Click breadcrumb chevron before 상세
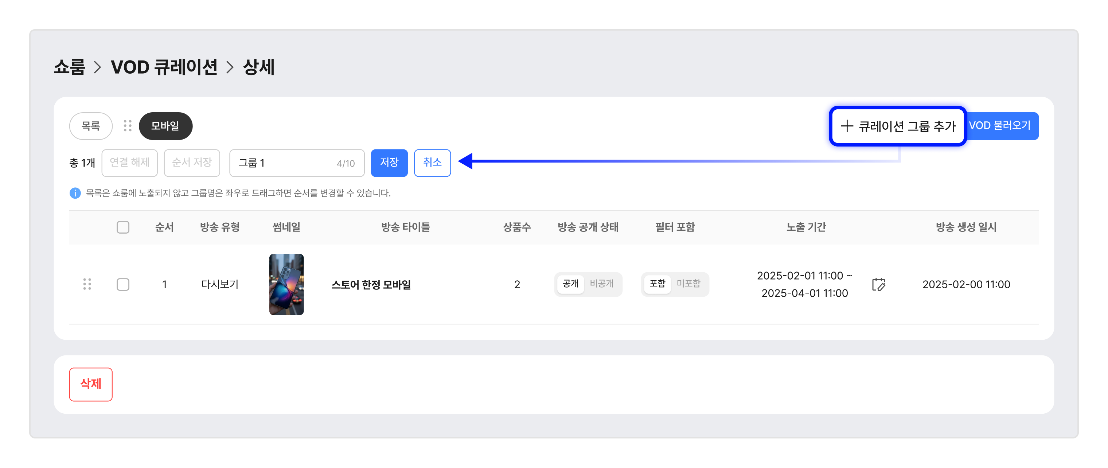1108x468 pixels. coord(230,67)
